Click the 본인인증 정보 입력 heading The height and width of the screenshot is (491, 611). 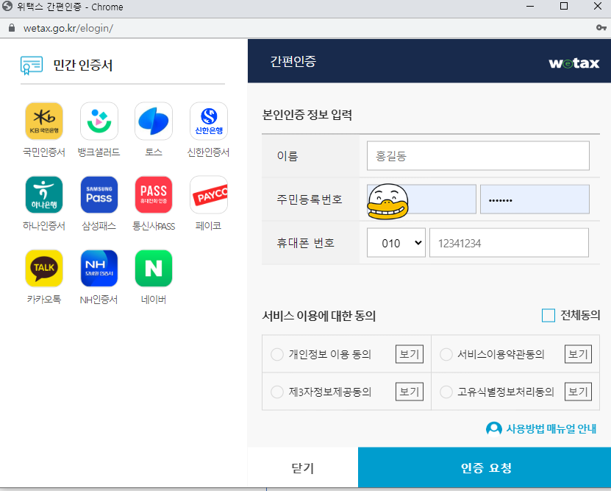[x=307, y=115]
